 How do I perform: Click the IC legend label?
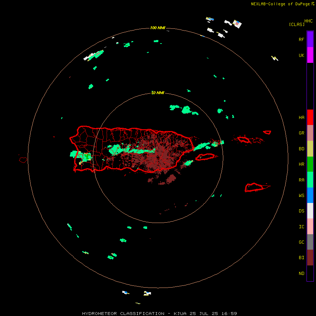[x=302, y=227]
